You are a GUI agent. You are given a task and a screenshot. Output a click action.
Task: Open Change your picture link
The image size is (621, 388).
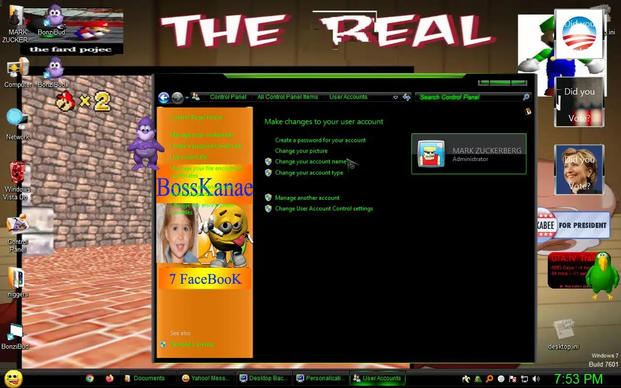point(301,151)
